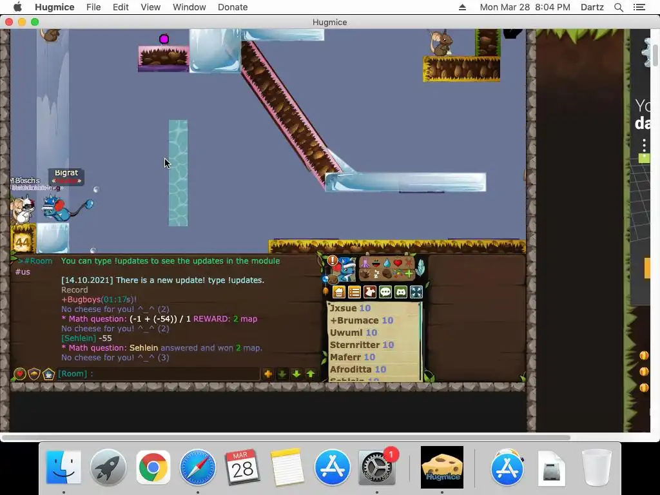660x495 pixels.
Task: Click +Bugboys record name in chat
Action: 81,300
